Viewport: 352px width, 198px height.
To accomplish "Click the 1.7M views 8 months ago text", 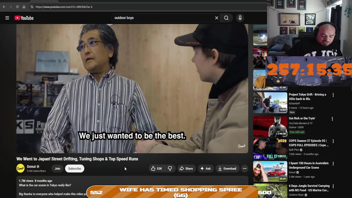I will (35, 181).
